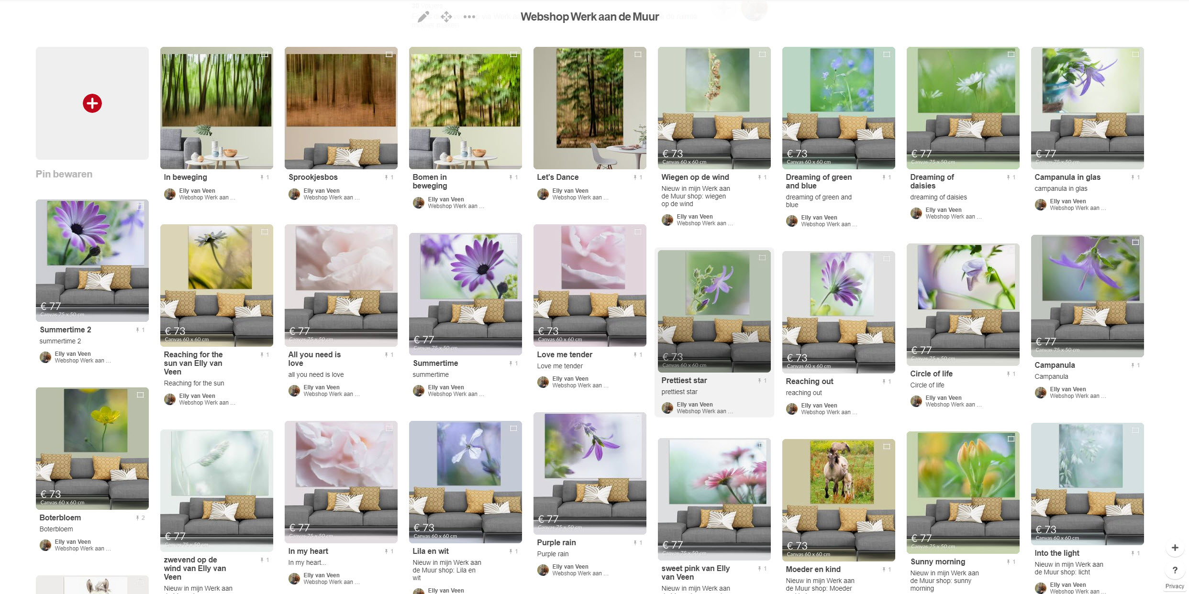1189x594 pixels.
Task: Open the Love me tender pin image
Action: pos(589,286)
